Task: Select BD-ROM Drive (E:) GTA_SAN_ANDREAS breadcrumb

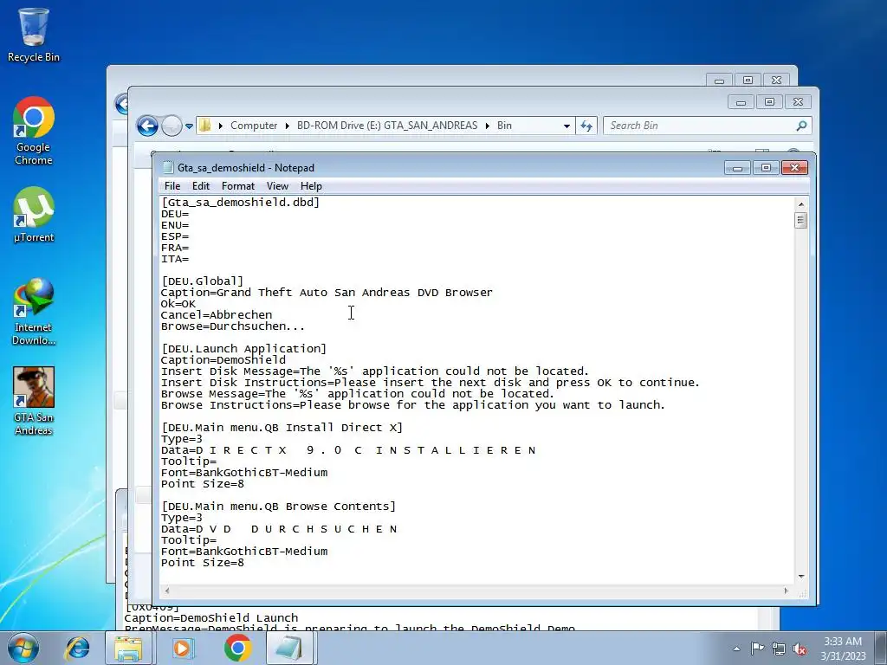Action: point(387,126)
